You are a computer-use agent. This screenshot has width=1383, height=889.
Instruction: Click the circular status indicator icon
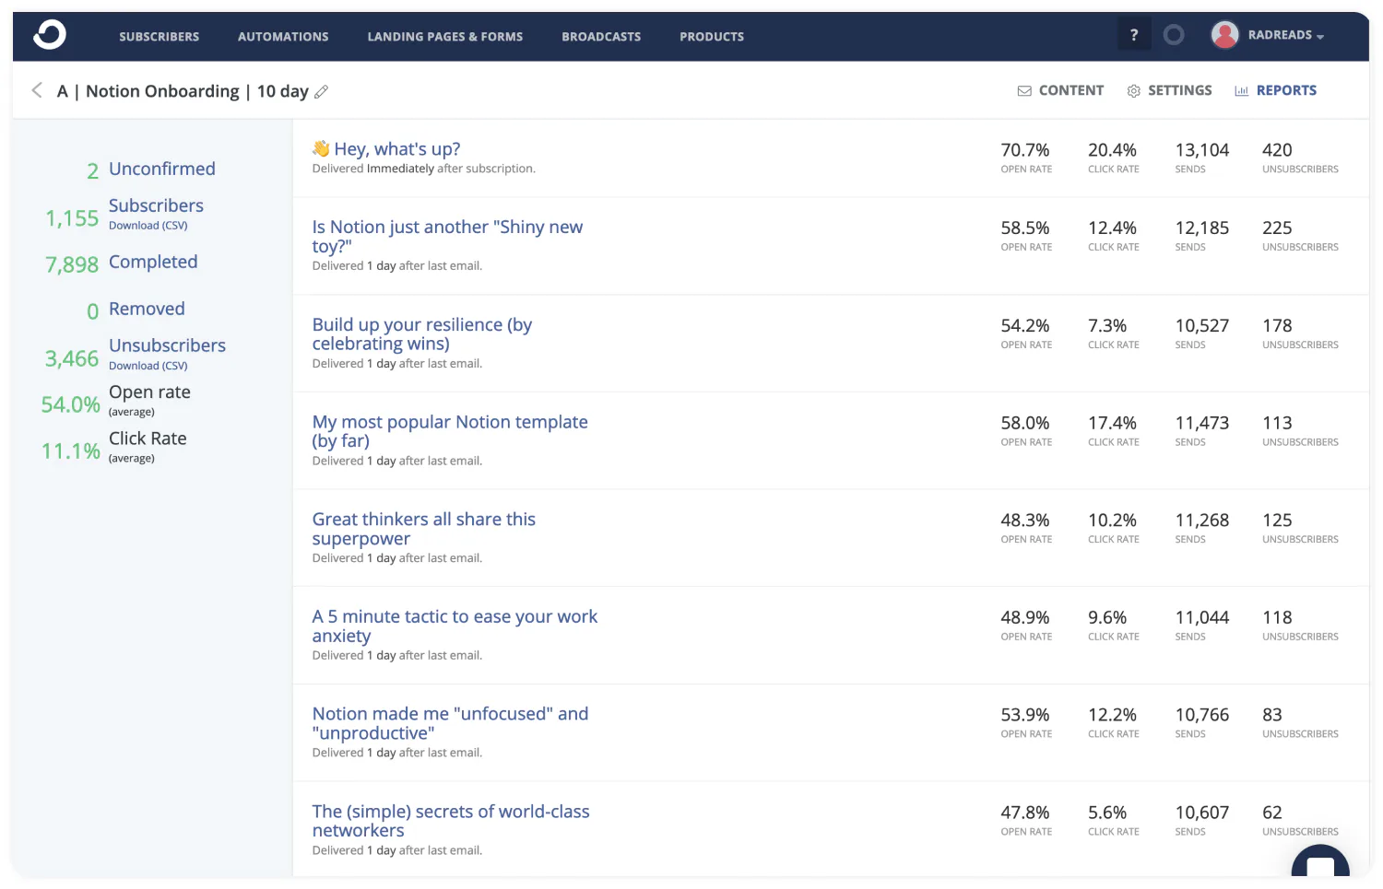pos(1174,35)
